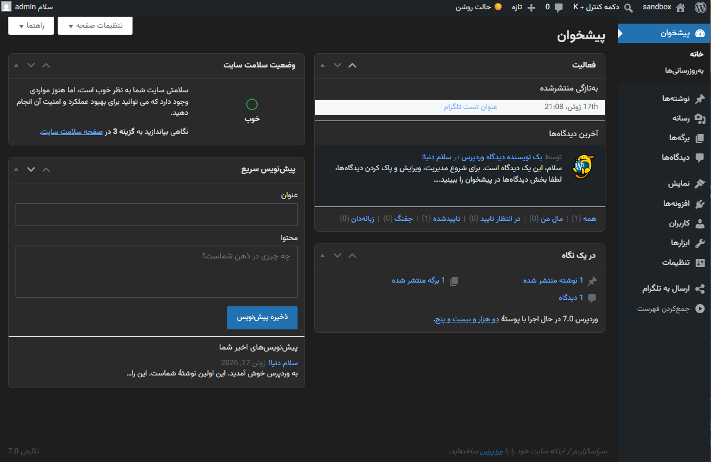This screenshot has width=711, height=462.
Task: Click the pages icon for برگه‌ها
Action: (x=700, y=138)
